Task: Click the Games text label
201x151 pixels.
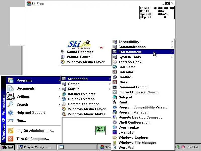Action: coord(74,84)
